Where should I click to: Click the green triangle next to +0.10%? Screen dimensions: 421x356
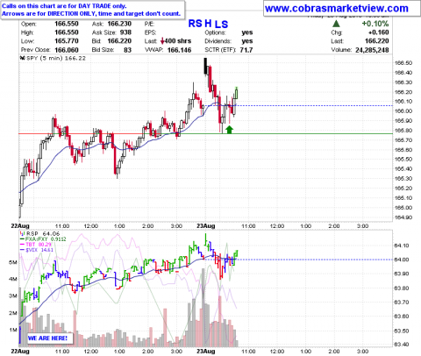pyautogui.click(x=336, y=24)
